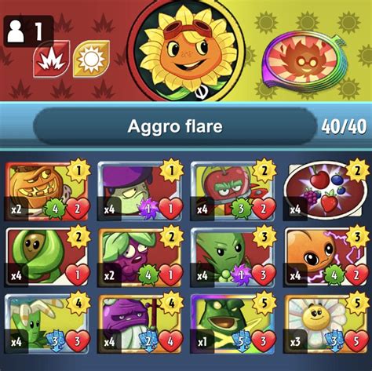
Task: Select the purple mushroom 1-cost card
Action: point(140,191)
